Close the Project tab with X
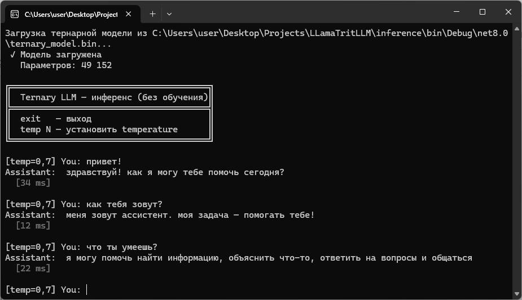The width and height of the screenshot is (522, 300). (x=129, y=14)
